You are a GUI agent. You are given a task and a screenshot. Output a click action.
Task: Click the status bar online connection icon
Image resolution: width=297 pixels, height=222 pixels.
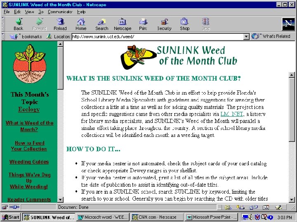[x=14, y=207]
